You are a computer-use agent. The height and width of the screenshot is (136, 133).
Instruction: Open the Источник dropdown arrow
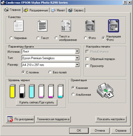pyautogui.click(x=77, y=51)
